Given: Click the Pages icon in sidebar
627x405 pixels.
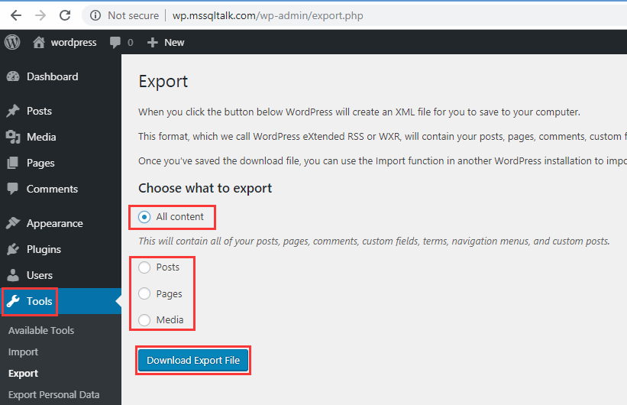Looking at the screenshot, I should [13, 163].
